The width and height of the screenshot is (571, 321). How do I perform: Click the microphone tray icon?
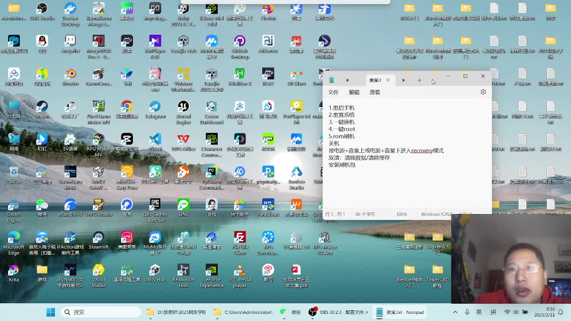(467, 312)
